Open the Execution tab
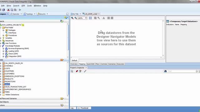This screenshot has height=112, width=200. coord(121,64)
